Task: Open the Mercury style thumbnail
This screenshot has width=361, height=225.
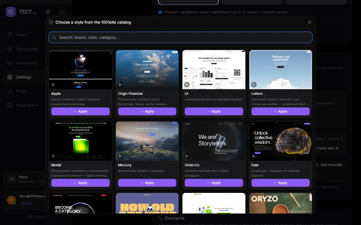Action: (147, 141)
